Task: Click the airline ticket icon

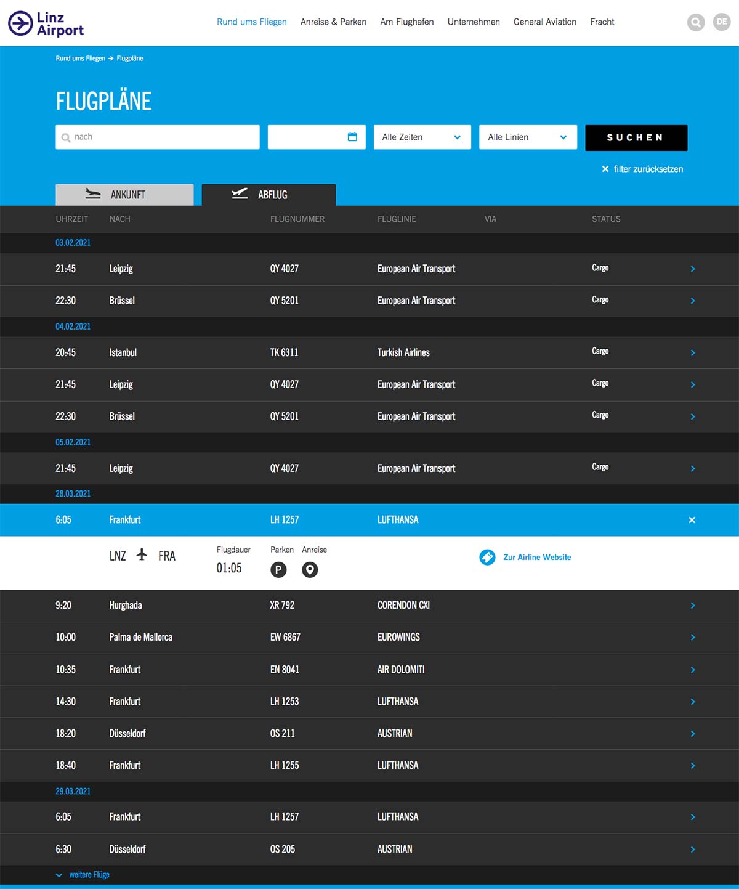Action: 487,557
